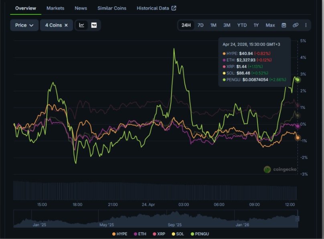Viewport: 324px width, 239px height.
Task: Toggle SOL series in chart legend
Action: point(178,234)
